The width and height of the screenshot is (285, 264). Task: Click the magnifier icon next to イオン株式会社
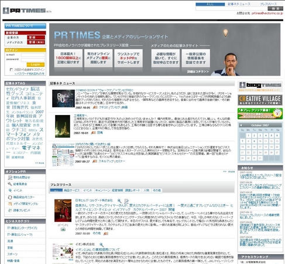pyautogui.click(x=101, y=245)
